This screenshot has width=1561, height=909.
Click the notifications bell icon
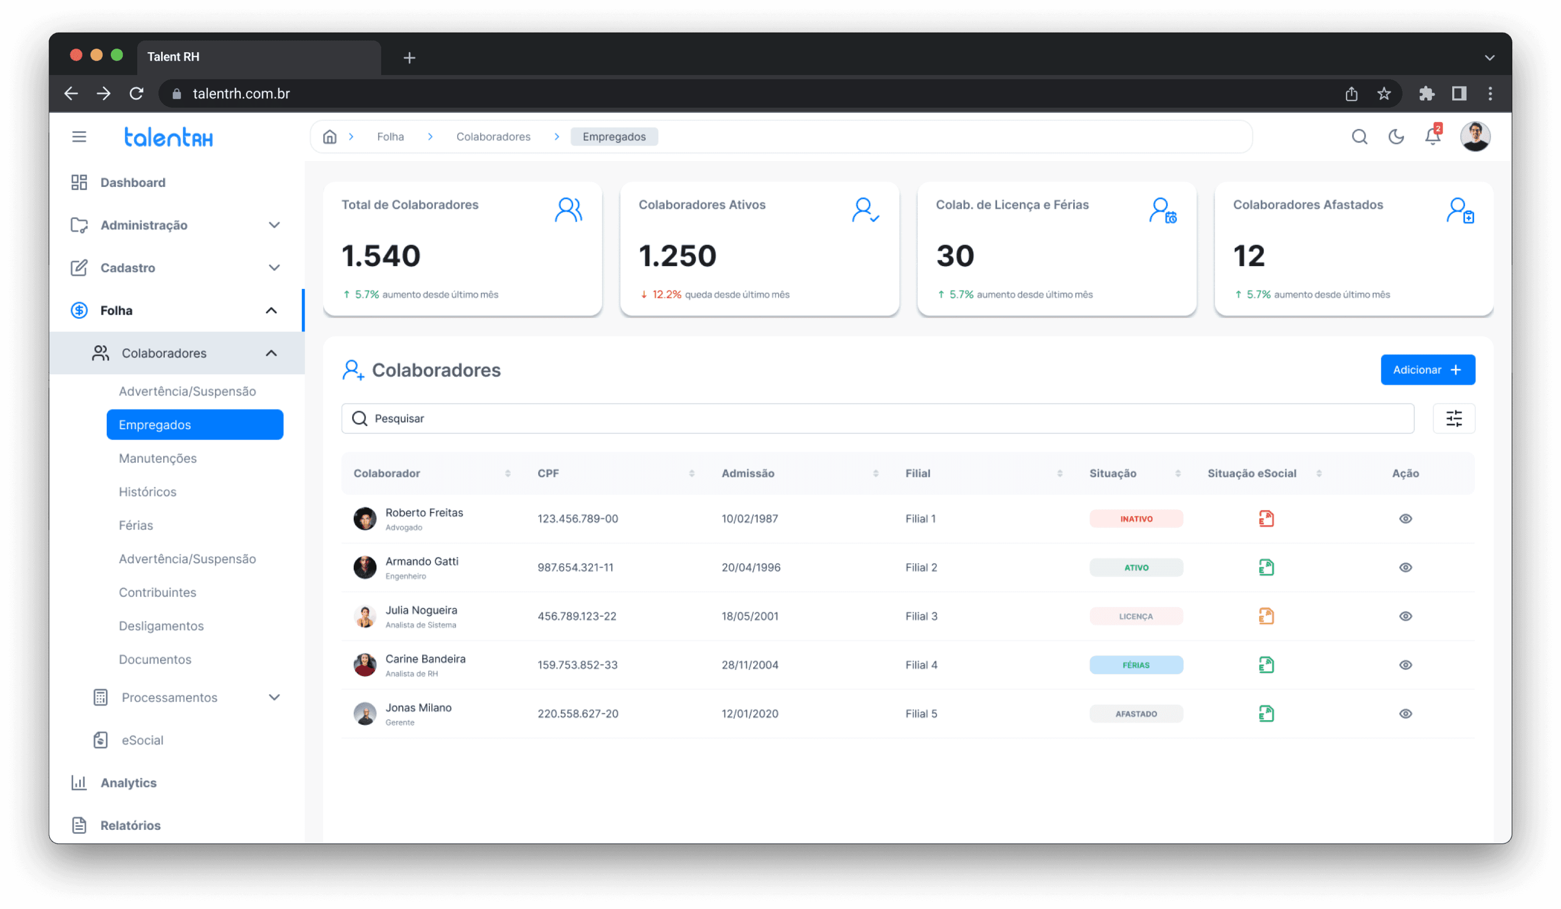(x=1432, y=136)
